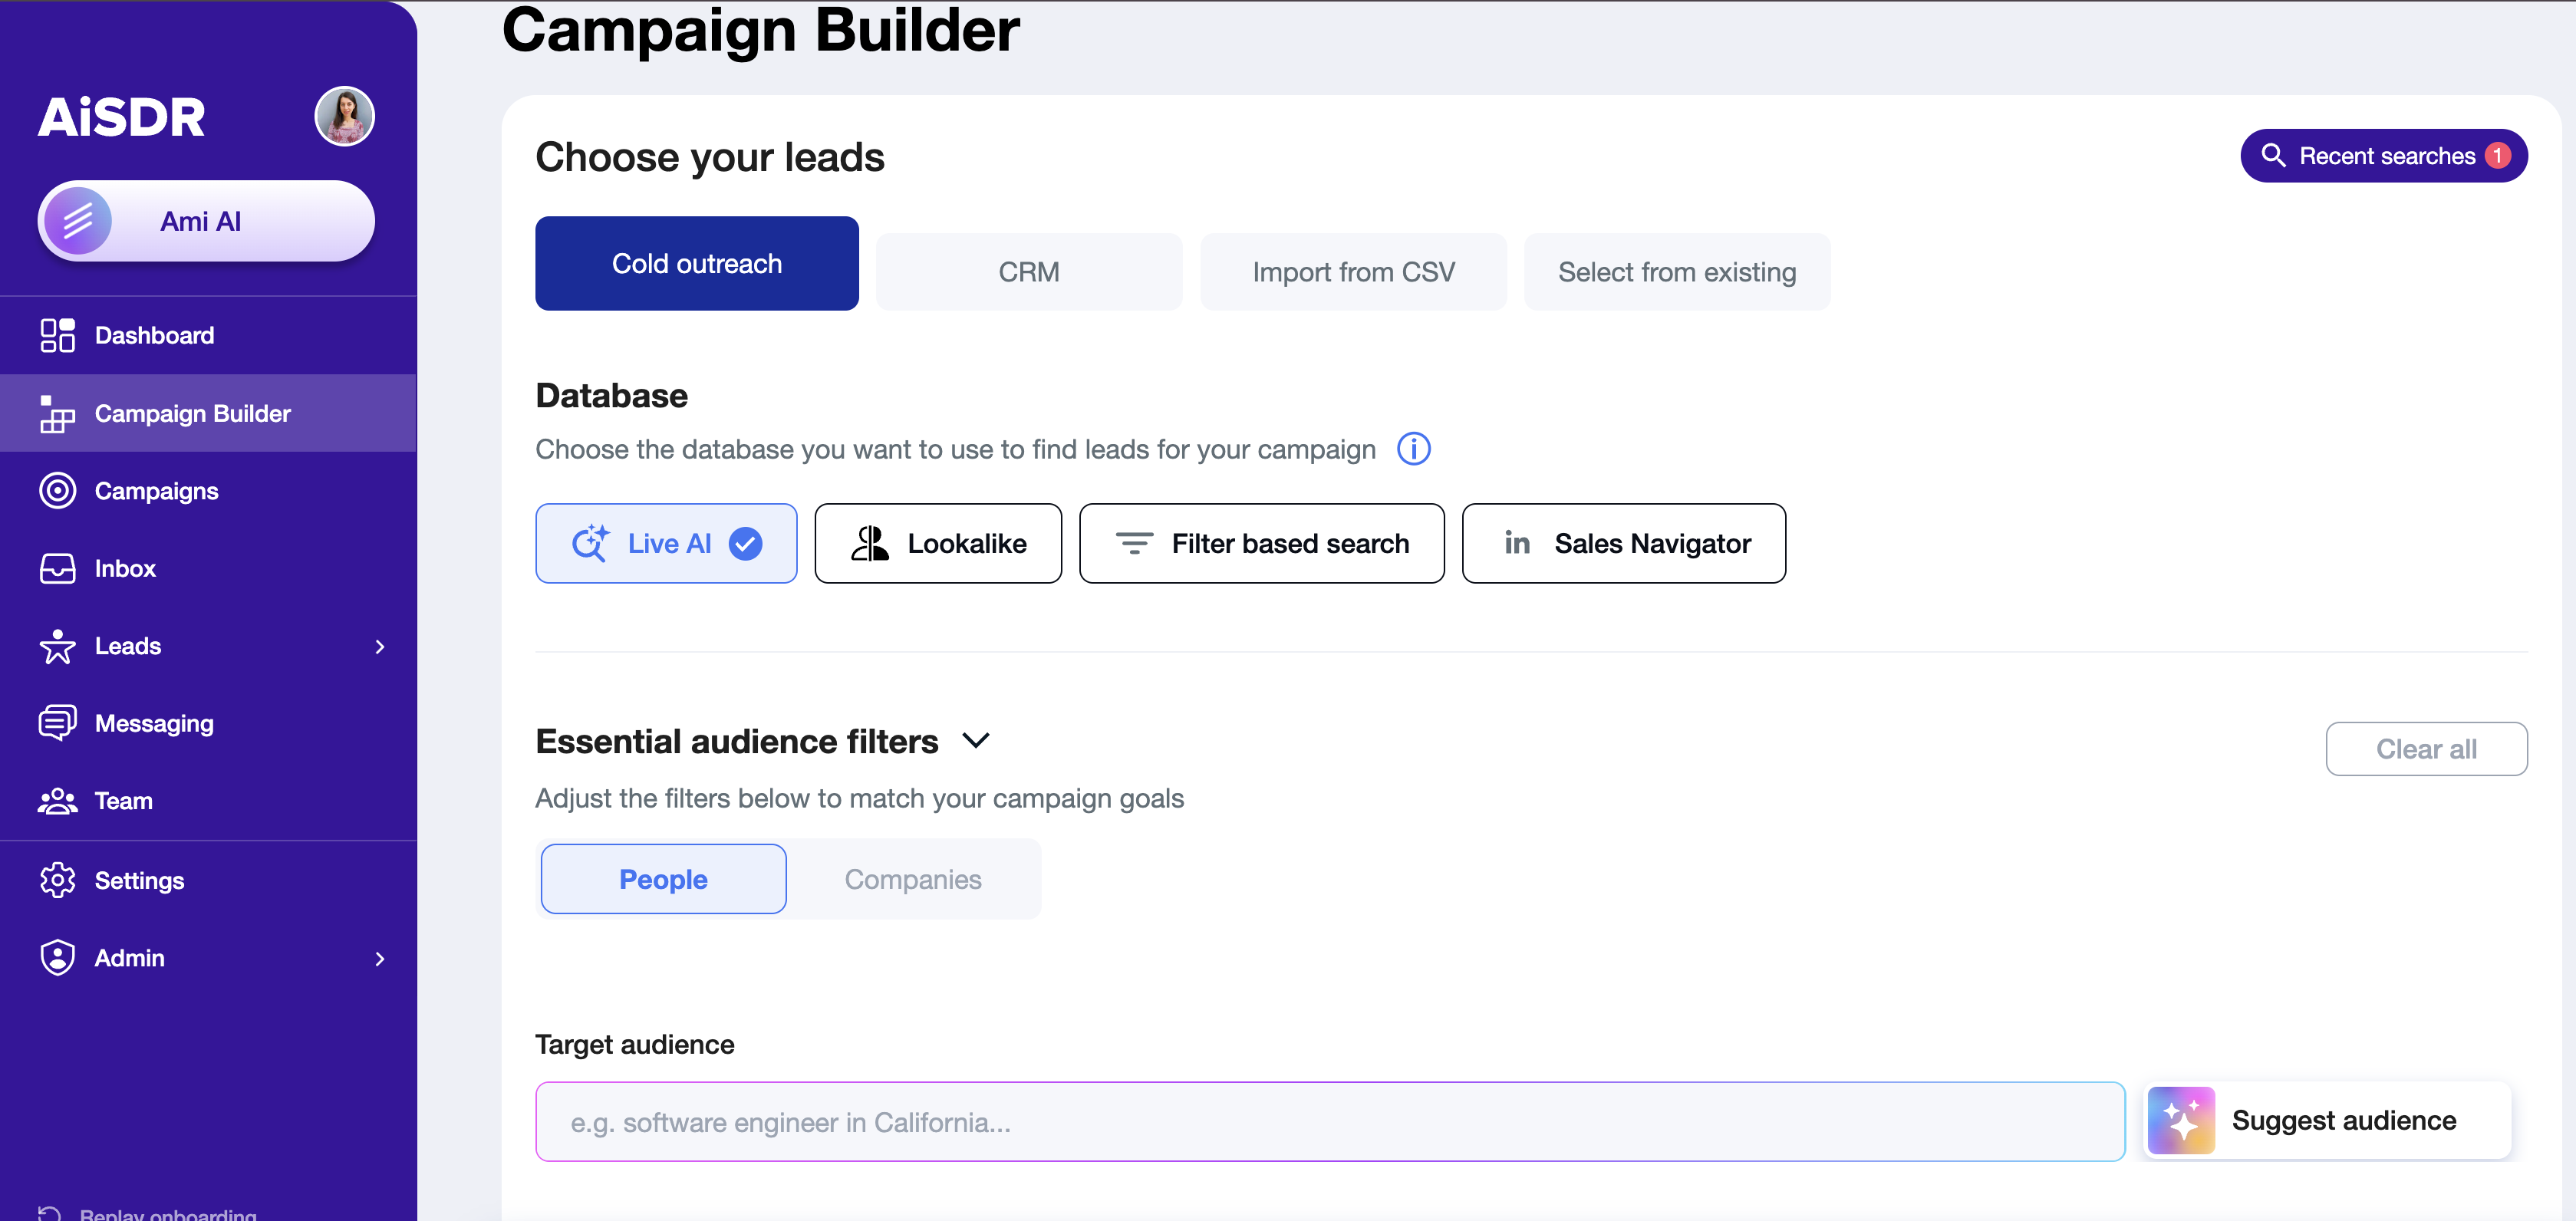Open Recent searches
Viewport: 2576px width, 1221px height.
click(x=2384, y=155)
